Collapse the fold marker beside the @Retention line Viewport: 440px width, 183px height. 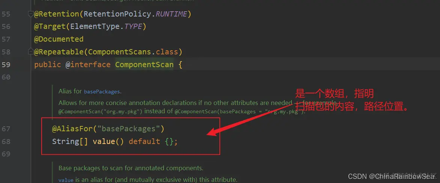(x=31, y=14)
